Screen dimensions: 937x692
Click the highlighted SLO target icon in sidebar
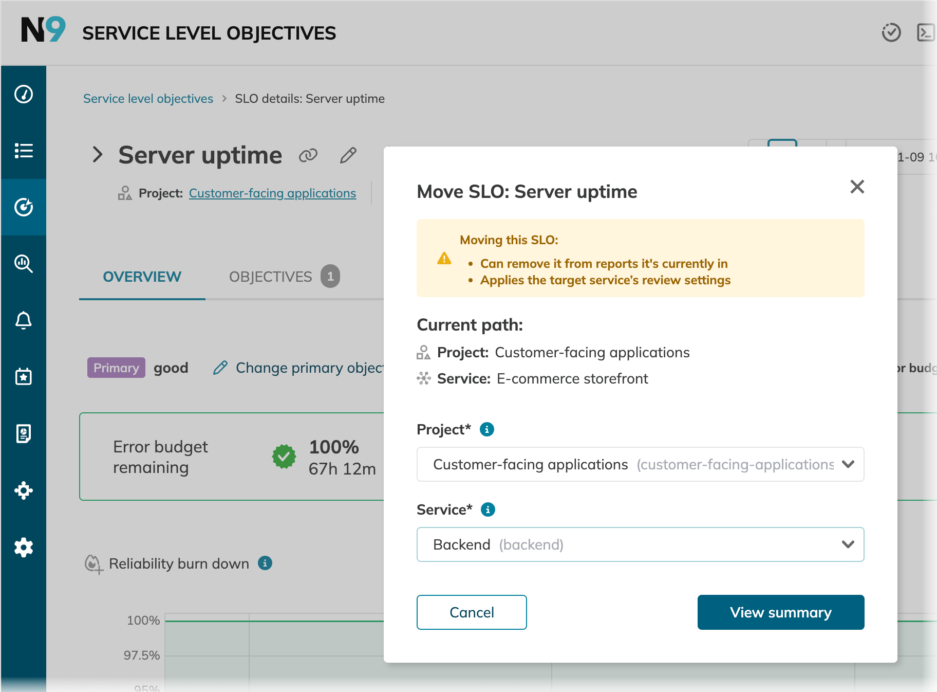pyautogui.click(x=24, y=207)
